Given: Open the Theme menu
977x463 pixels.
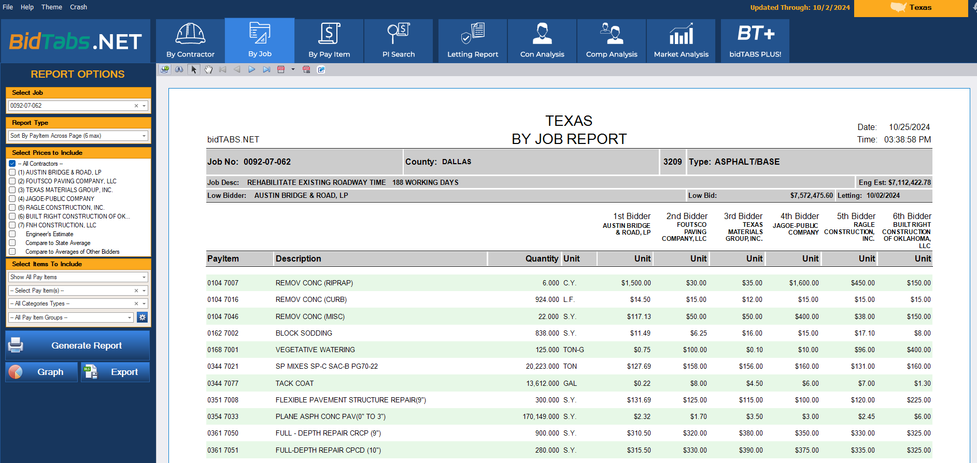Looking at the screenshot, I should [x=52, y=7].
